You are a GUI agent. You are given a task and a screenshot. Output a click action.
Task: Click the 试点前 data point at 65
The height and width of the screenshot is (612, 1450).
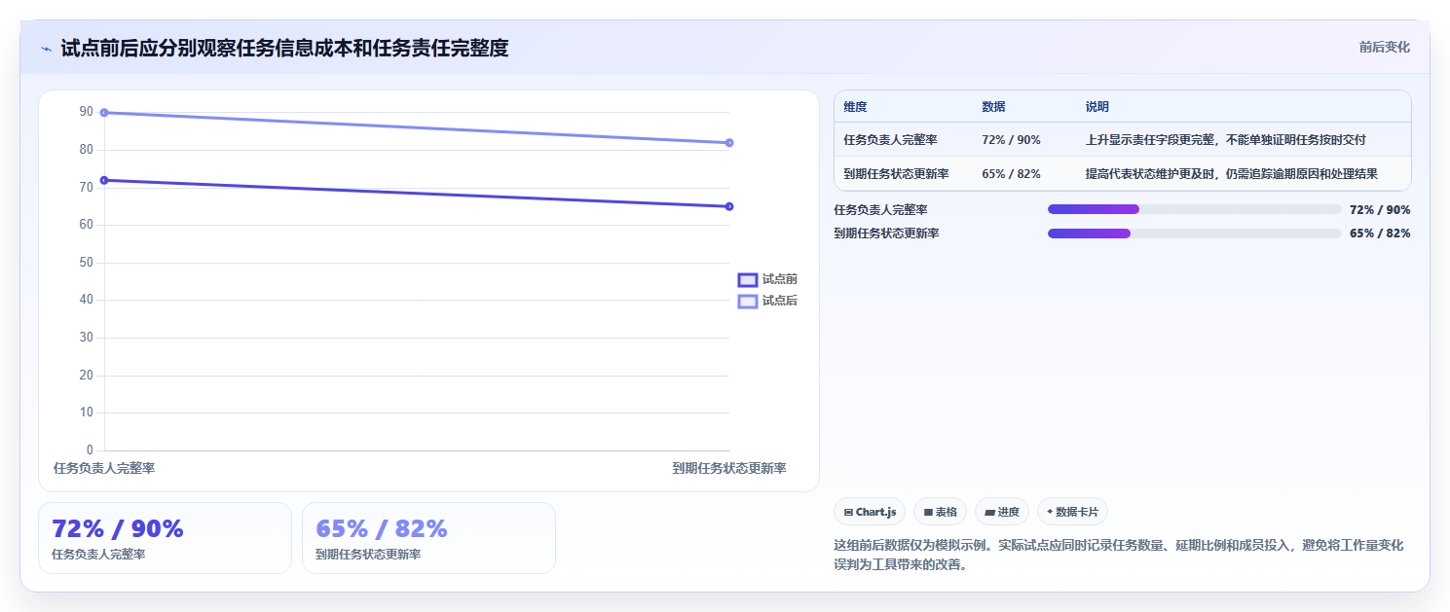tap(729, 206)
